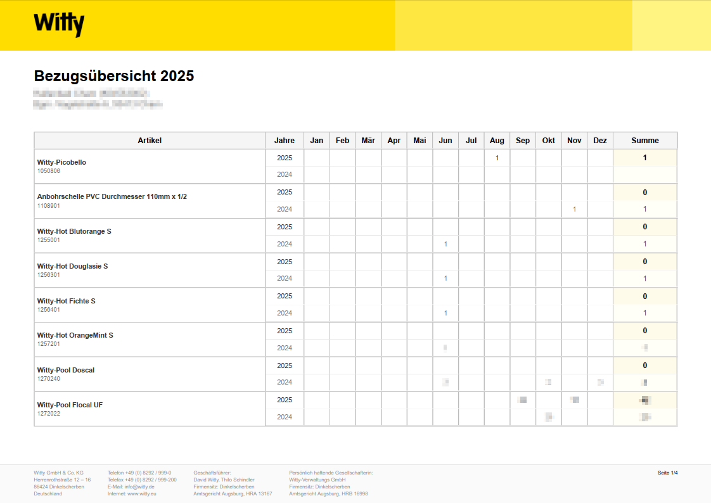Click the Feb column header
This screenshot has width=711, height=503.
pyautogui.click(x=342, y=141)
